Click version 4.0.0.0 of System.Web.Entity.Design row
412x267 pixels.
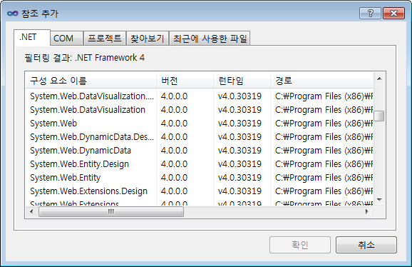174,164
